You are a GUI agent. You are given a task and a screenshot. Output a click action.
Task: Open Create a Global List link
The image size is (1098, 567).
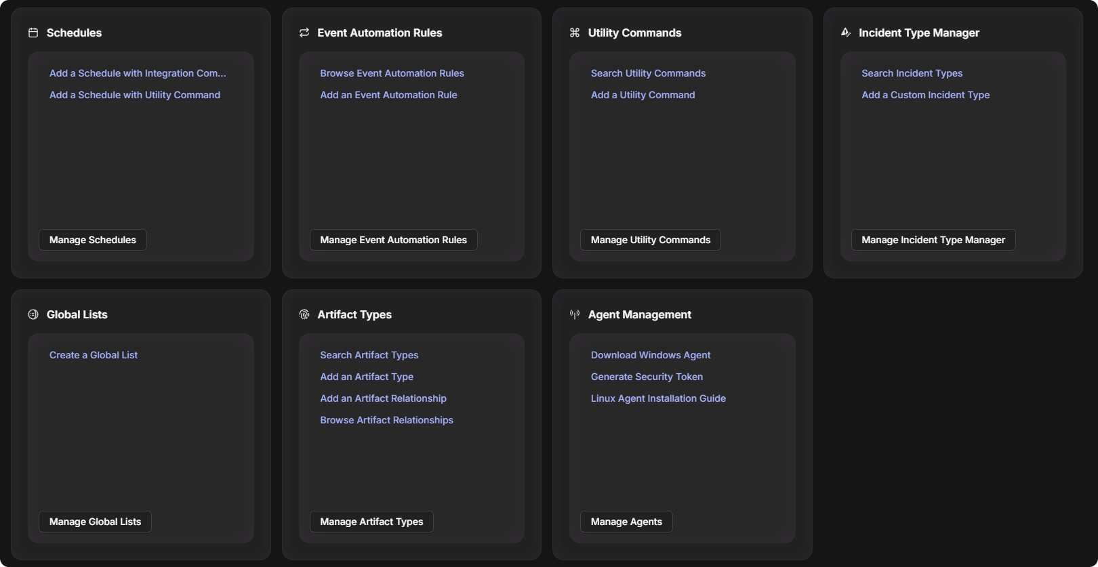[x=94, y=355]
